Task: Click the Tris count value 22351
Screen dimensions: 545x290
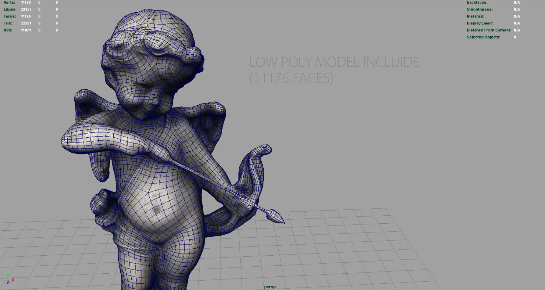Action: coord(26,23)
